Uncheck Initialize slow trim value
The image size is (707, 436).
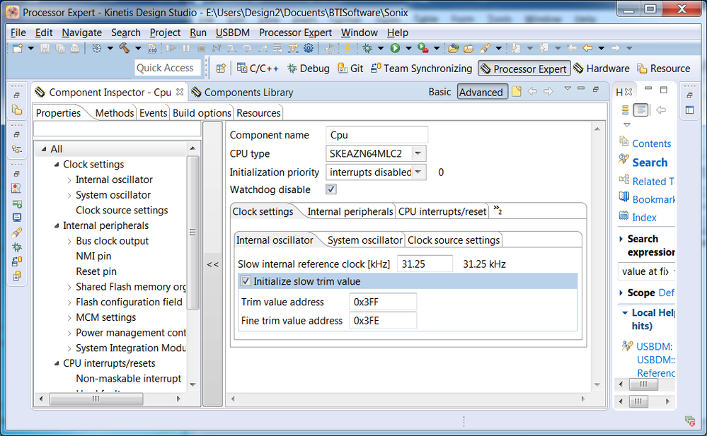[x=246, y=281]
